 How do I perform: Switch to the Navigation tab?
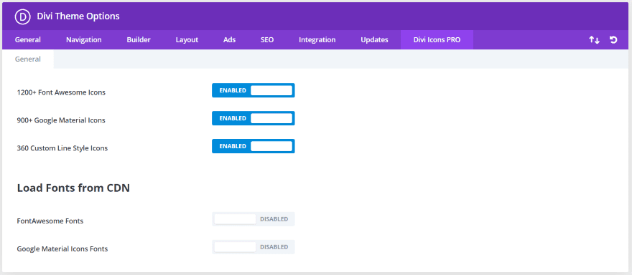point(84,40)
